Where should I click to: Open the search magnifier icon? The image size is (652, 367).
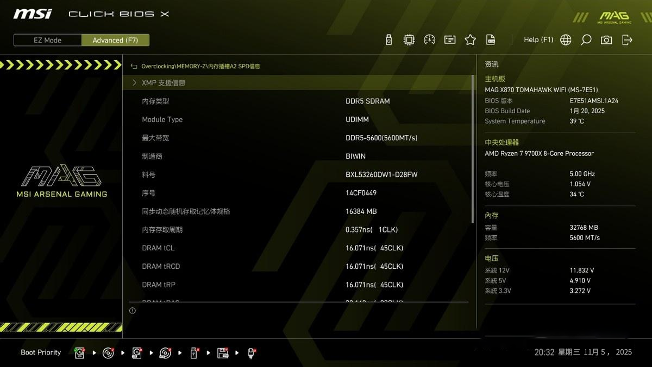coord(586,40)
